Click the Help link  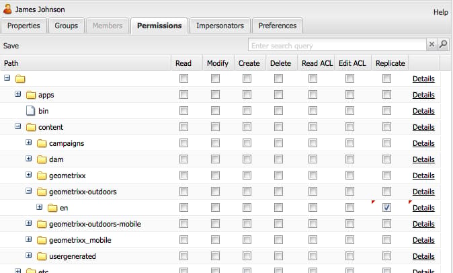[x=441, y=12]
